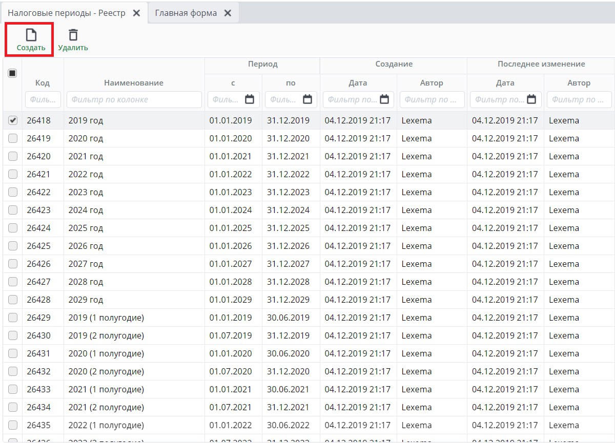Sort by the Наименование column header
Image resolution: width=615 pixels, height=443 pixels.
pyautogui.click(x=133, y=82)
